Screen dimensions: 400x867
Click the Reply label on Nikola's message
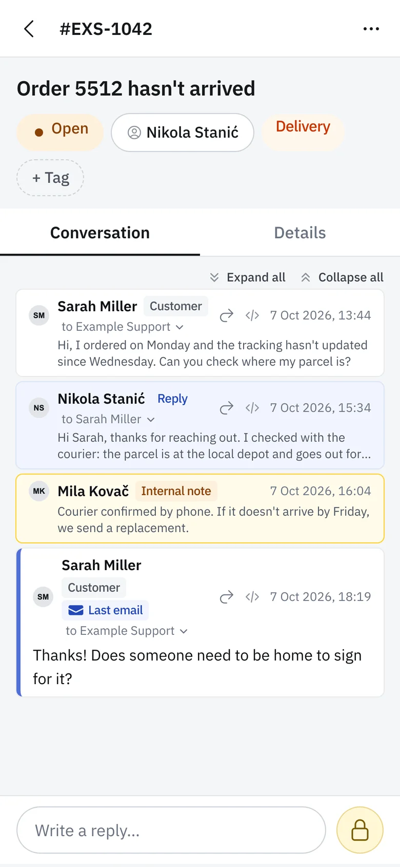(x=172, y=399)
